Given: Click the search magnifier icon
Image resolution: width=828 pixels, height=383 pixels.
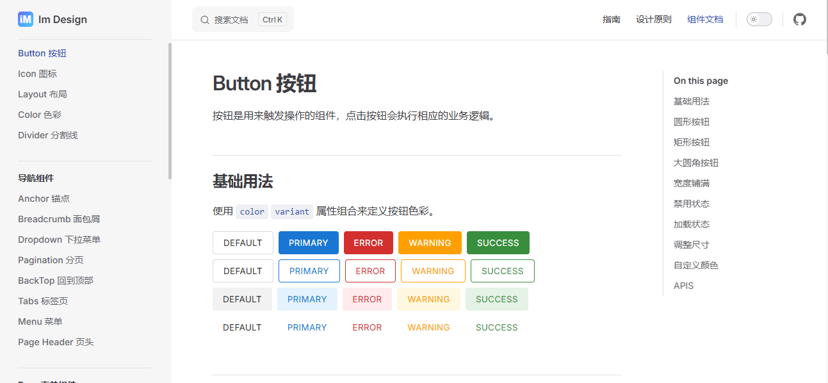Looking at the screenshot, I should pos(205,20).
